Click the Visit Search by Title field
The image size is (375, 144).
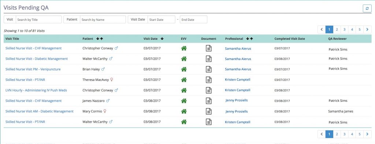tap(39, 20)
